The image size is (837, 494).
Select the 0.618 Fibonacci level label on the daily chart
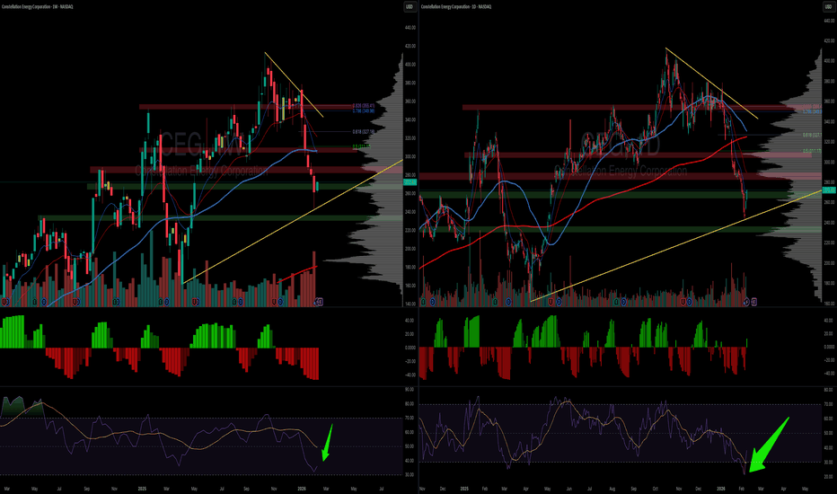point(812,135)
